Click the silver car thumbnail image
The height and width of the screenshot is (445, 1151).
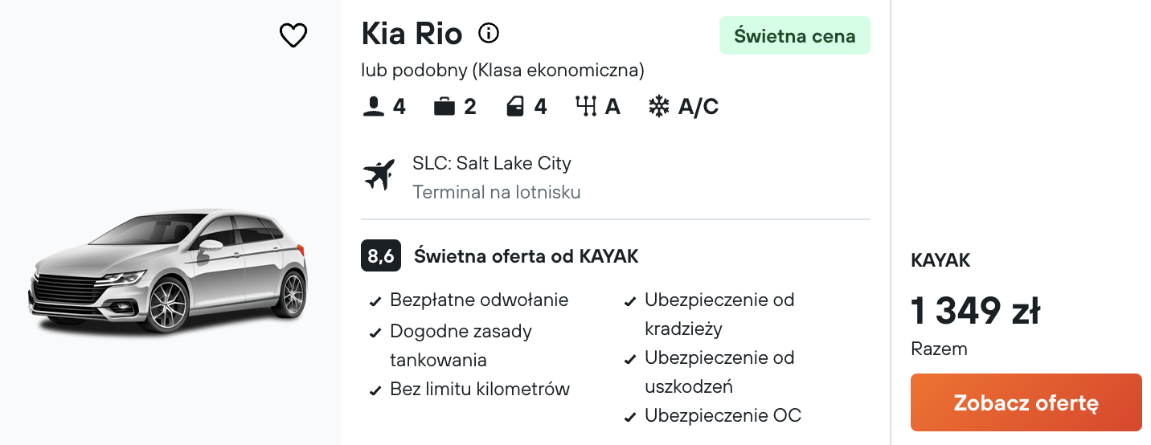[x=168, y=271]
